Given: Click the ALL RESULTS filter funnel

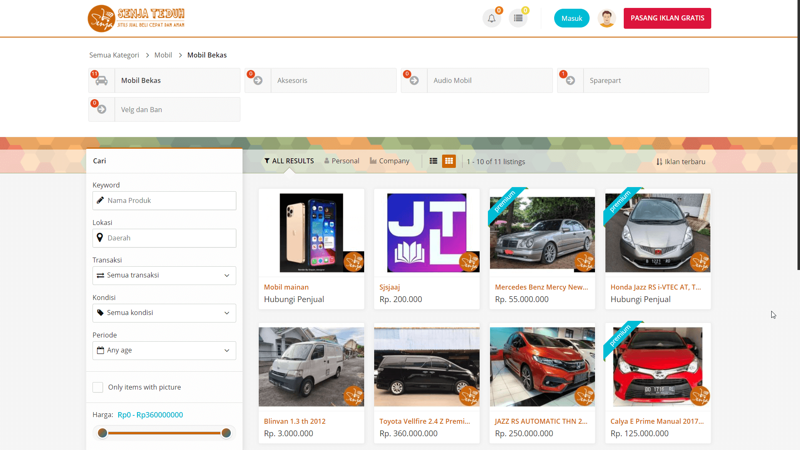Looking at the screenshot, I should coord(267,161).
